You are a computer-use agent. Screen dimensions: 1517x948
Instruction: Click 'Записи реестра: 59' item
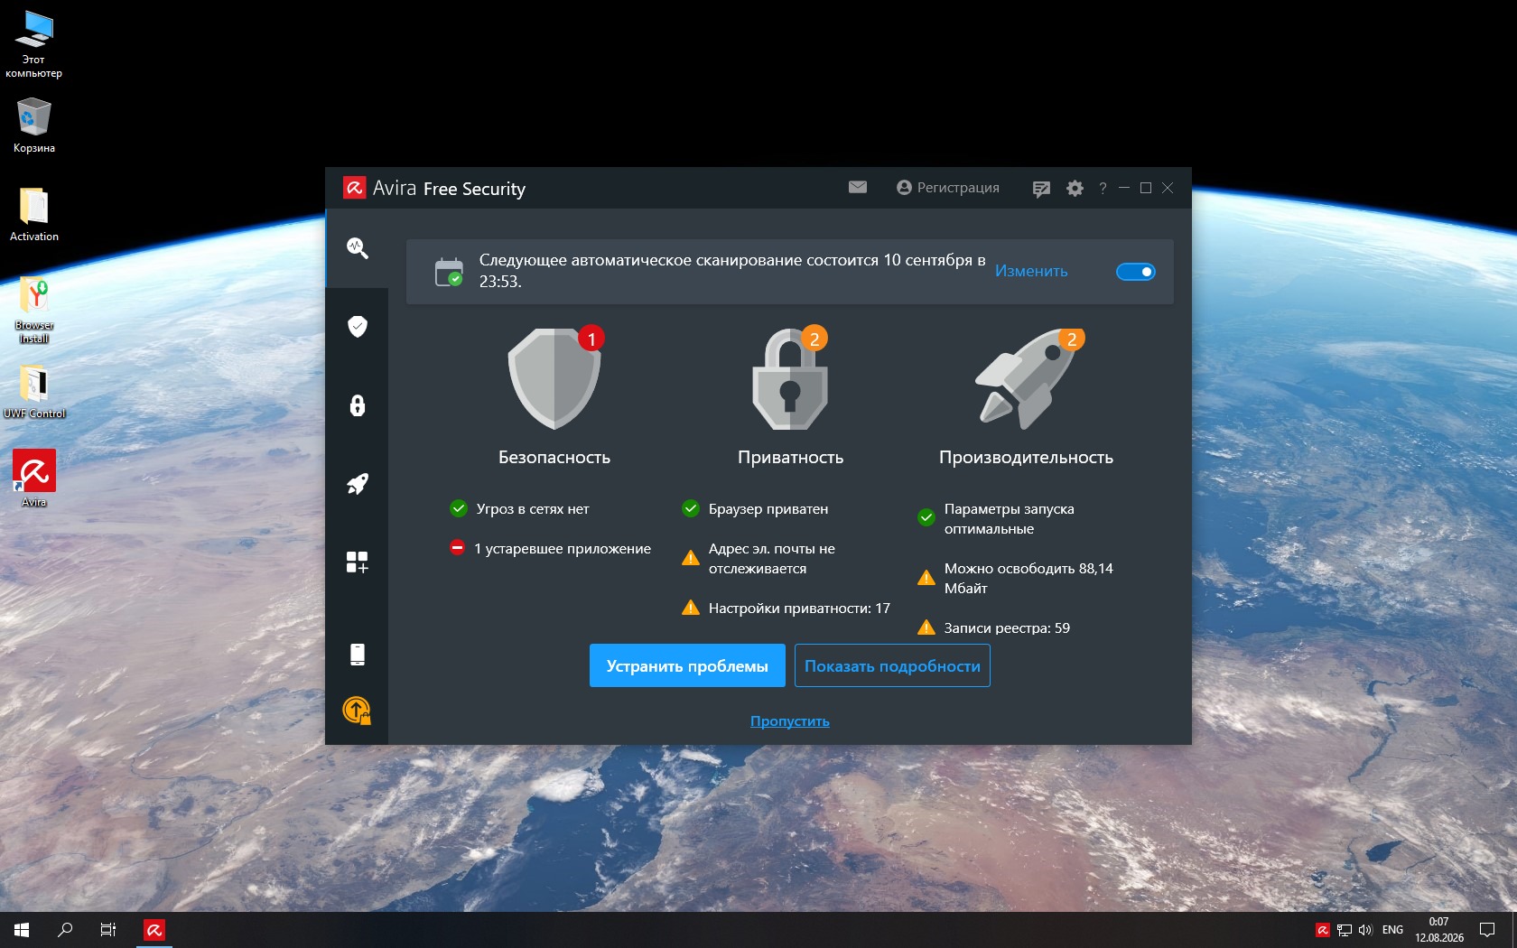(x=1007, y=627)
